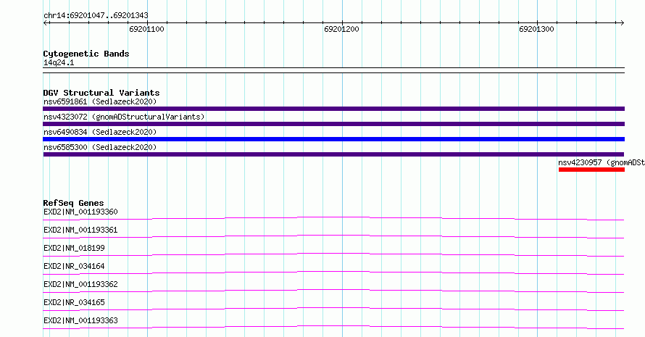Viewport: 645px width, 337px height.
Task: Click the purple bar under nsv6591861
Action: [333, 109]
